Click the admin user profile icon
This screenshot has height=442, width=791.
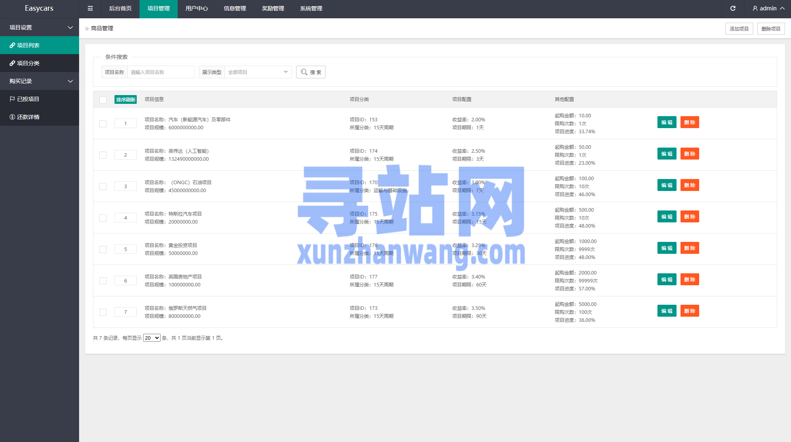pyautogui.click(x=755, y=8)
